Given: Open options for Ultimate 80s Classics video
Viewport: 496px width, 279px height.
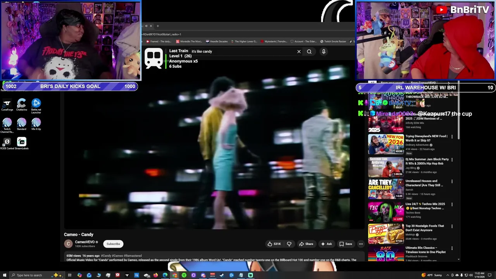Looking at the screenshot, I should point(452,248).
